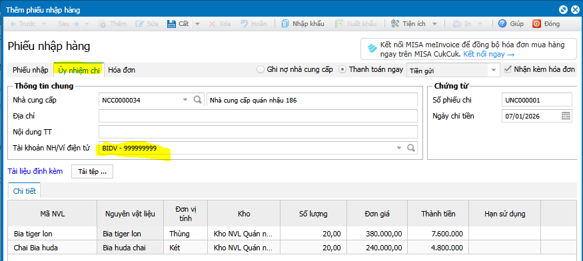
Task: Click the supplier name field Nhà cung cấp quán nhậu 186
Action: click(x=312, y=100)
